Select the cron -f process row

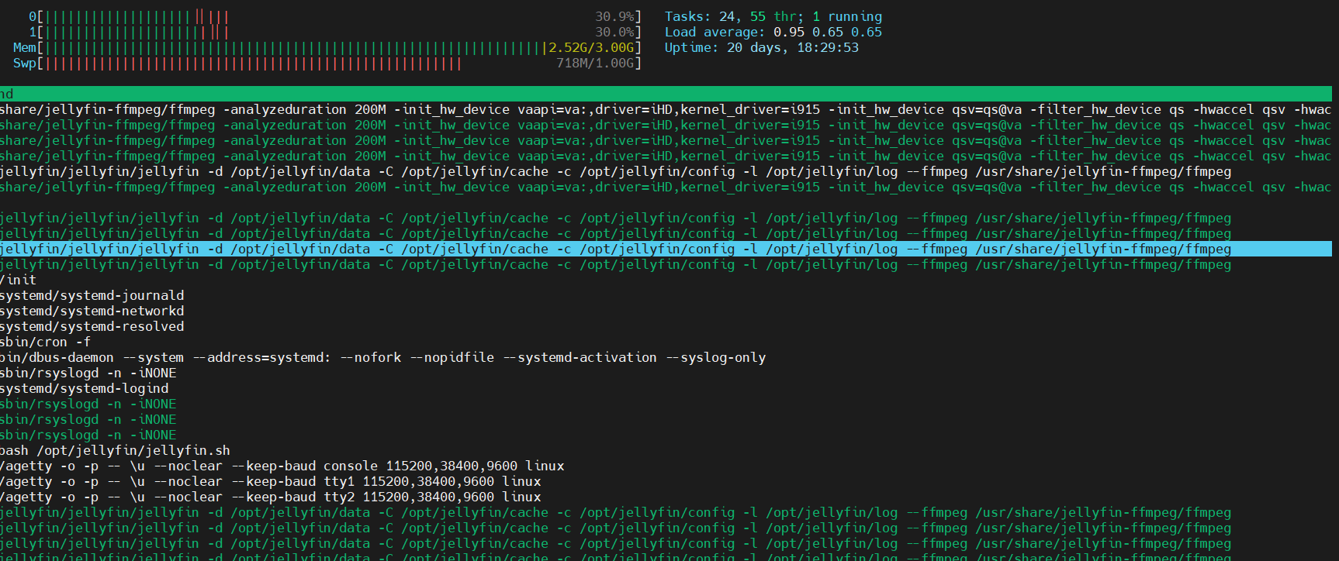[x=45, y=342]
